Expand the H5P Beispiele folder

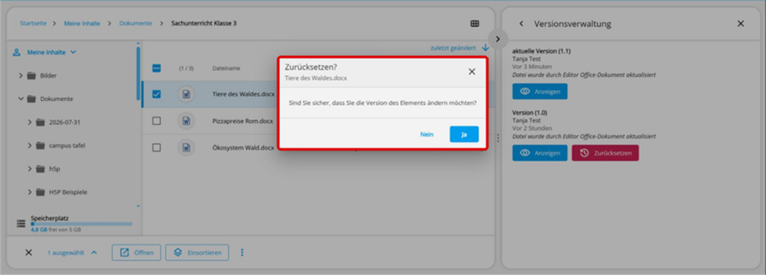click(30, 192)
